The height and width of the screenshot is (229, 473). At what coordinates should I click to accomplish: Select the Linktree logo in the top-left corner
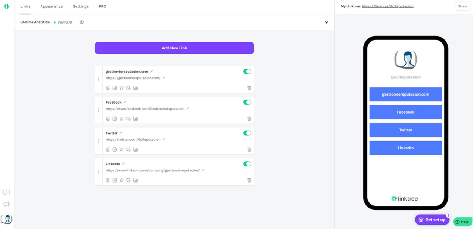coord(6,6)
